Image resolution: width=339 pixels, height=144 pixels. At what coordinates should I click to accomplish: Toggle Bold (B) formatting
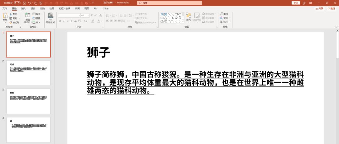pyautogui.click(x=60, y=21)
